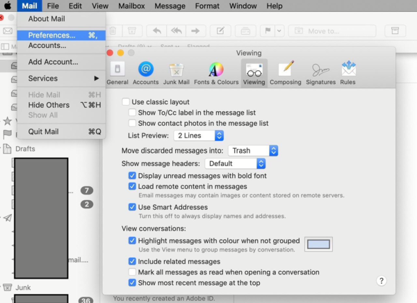
Task: Click the help question mark button
Action: coord(381,281)
